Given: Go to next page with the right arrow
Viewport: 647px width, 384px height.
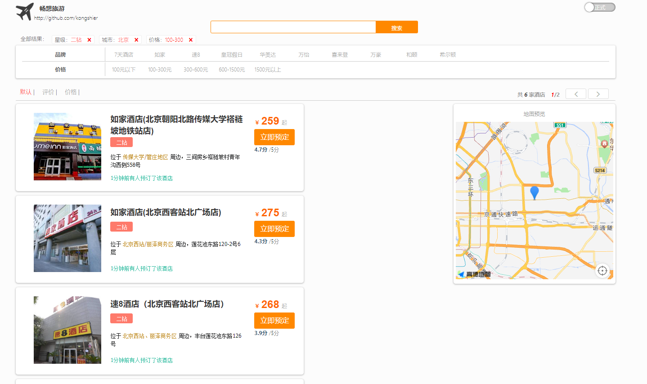Looking at the screenshot, I should point(598,94).
